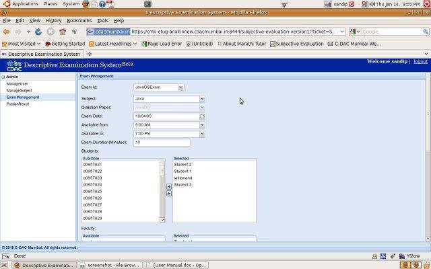Click move left arrow between student lists
This screenshot has width=431, height=269.
coord(169,194)
